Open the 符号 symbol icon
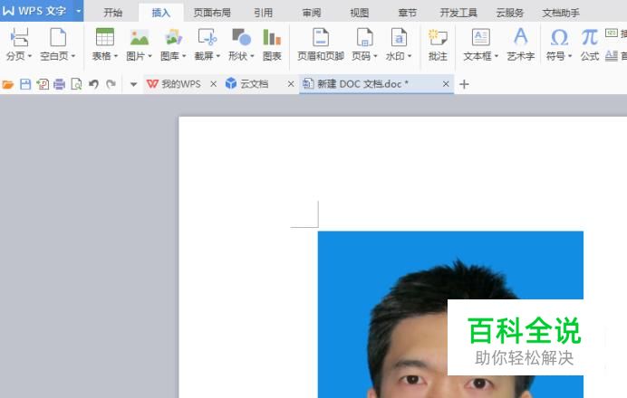 pyautogui.click(x=559, y=37)
